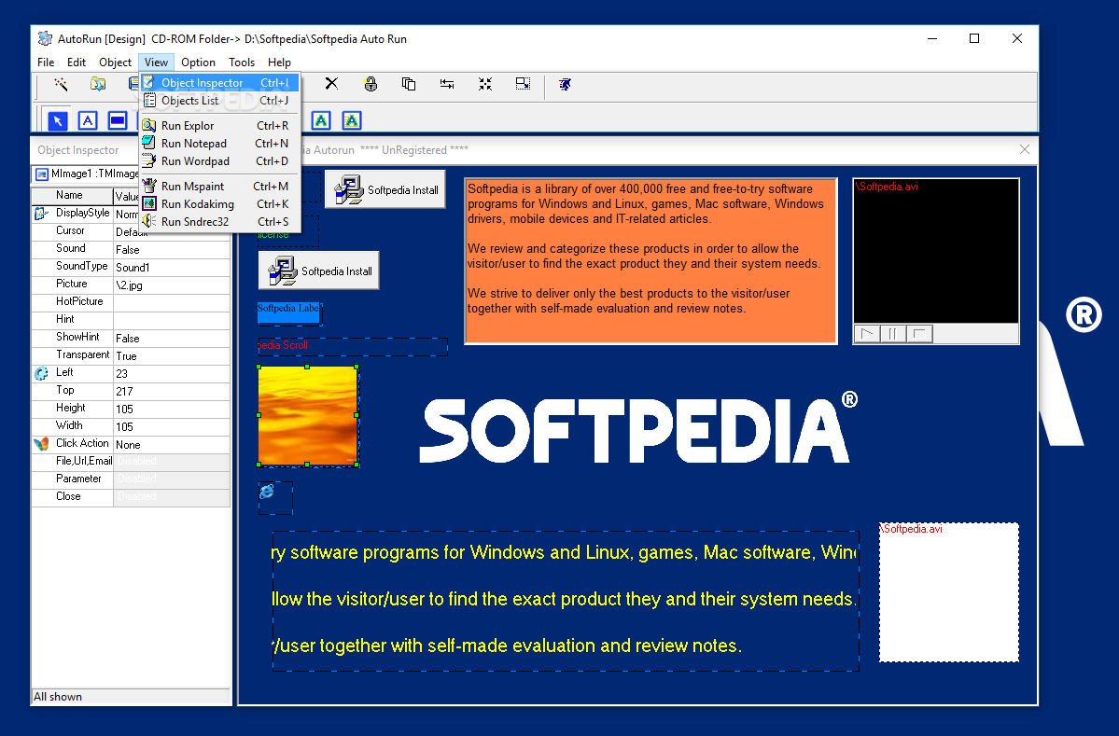
Task: Click the icon beside Left property
Action: [x=41, y=373]
